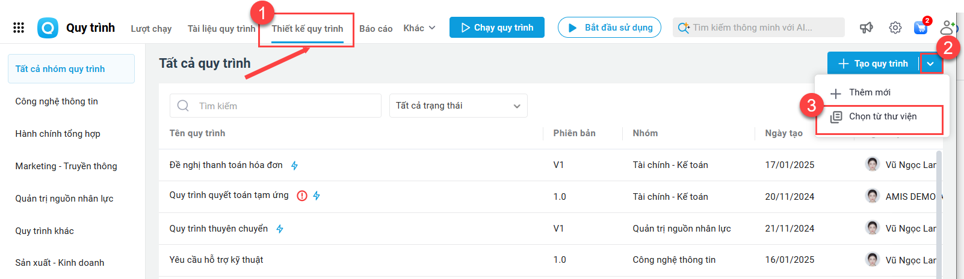Select the Công nghệ thông tin group
Image resolution: width=964 pixels, height=279 pixels.
click(57, 101)
